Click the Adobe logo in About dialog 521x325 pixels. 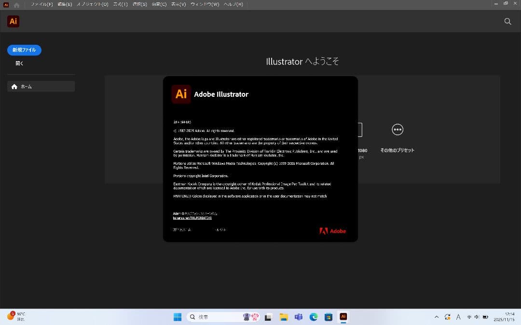(x=332, y=231)
